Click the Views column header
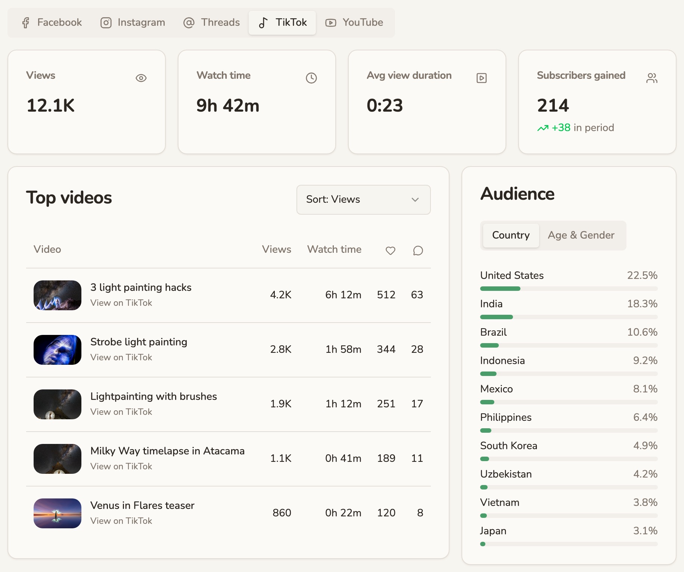Viewport: 684px width, 572px height. [x=277, y=249]
